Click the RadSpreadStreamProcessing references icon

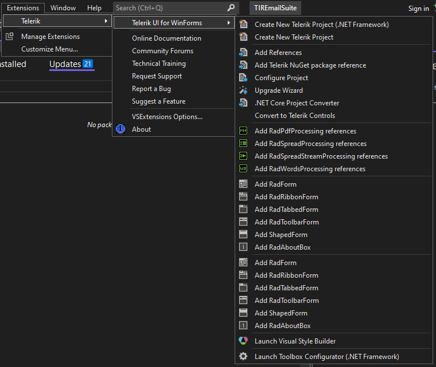[243, 156]
